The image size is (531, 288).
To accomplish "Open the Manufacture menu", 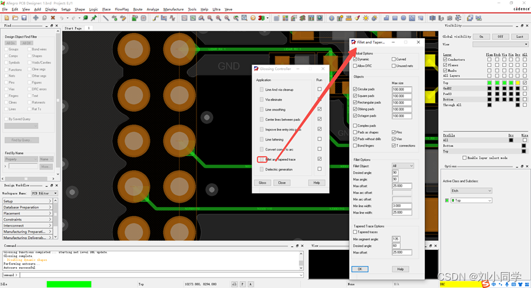I will (x=173, y=10).
